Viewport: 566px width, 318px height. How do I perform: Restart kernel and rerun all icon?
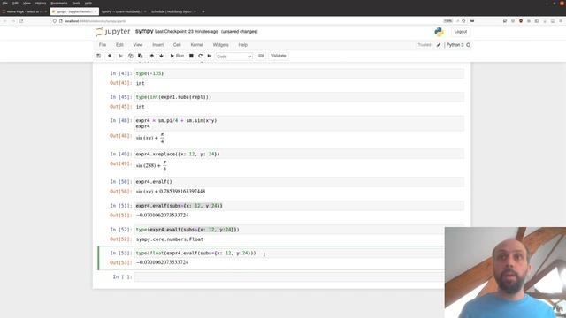[210, 56]
